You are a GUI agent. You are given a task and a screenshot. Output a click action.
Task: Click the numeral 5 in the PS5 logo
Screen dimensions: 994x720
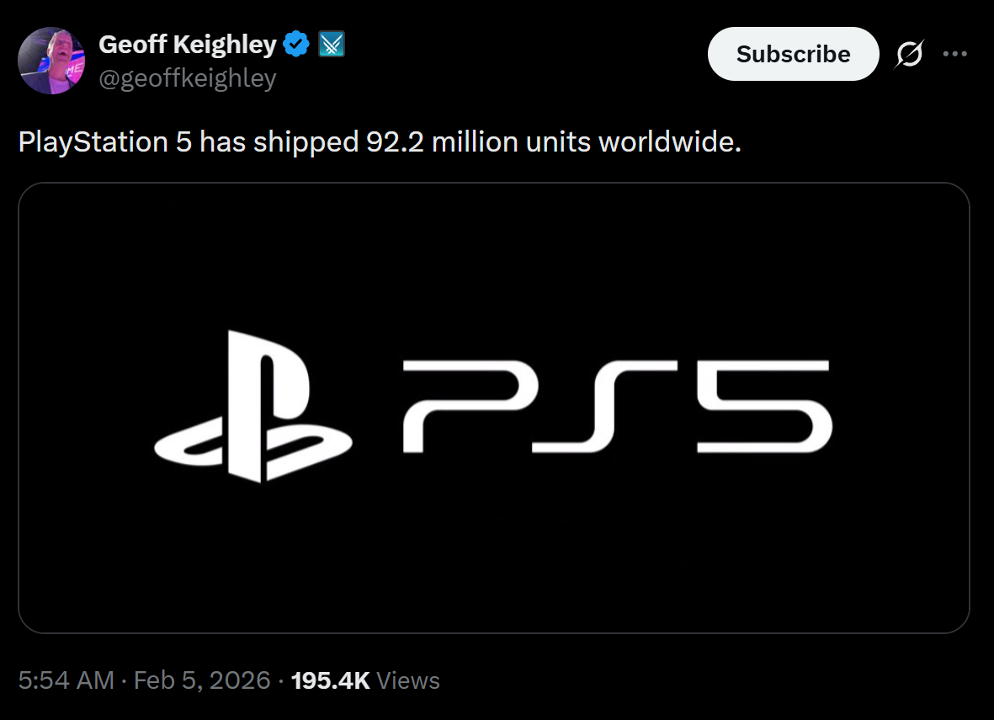coord(765,407)
